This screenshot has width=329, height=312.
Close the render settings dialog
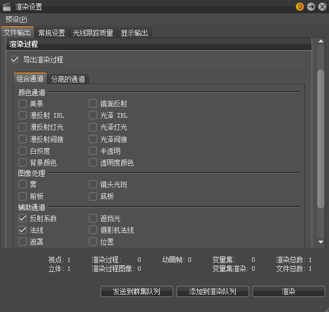(322, 7)
